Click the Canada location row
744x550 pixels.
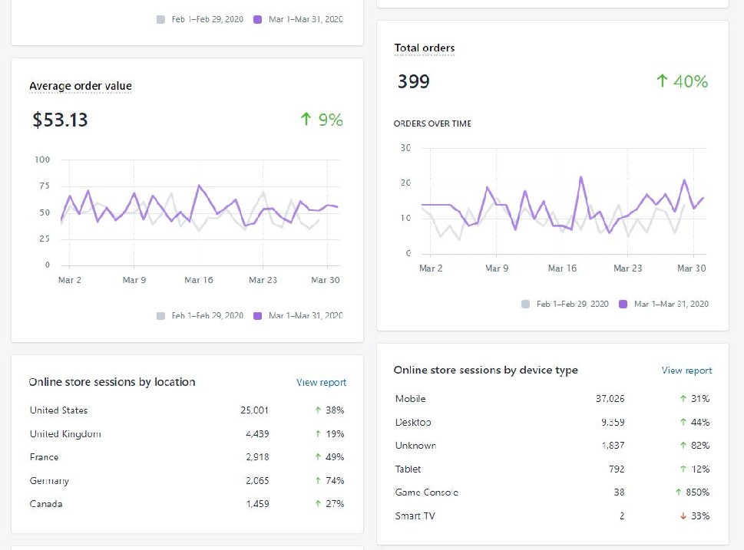(x=187, y=503)
